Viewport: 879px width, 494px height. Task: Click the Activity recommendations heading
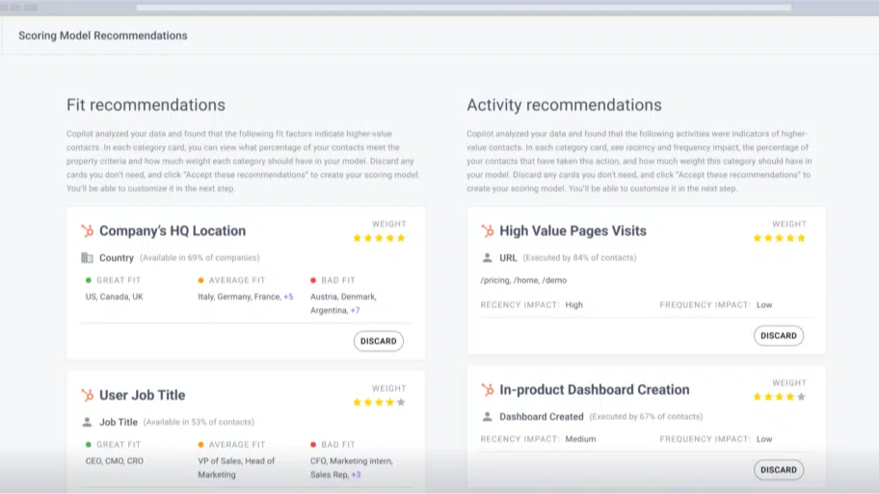click(564, 105)
